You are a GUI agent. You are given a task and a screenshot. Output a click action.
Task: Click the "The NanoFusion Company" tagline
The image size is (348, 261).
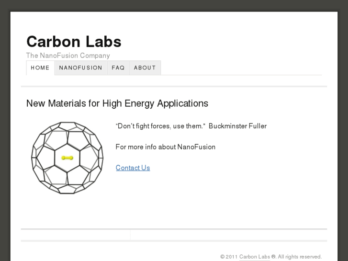[x=68, y=56]
